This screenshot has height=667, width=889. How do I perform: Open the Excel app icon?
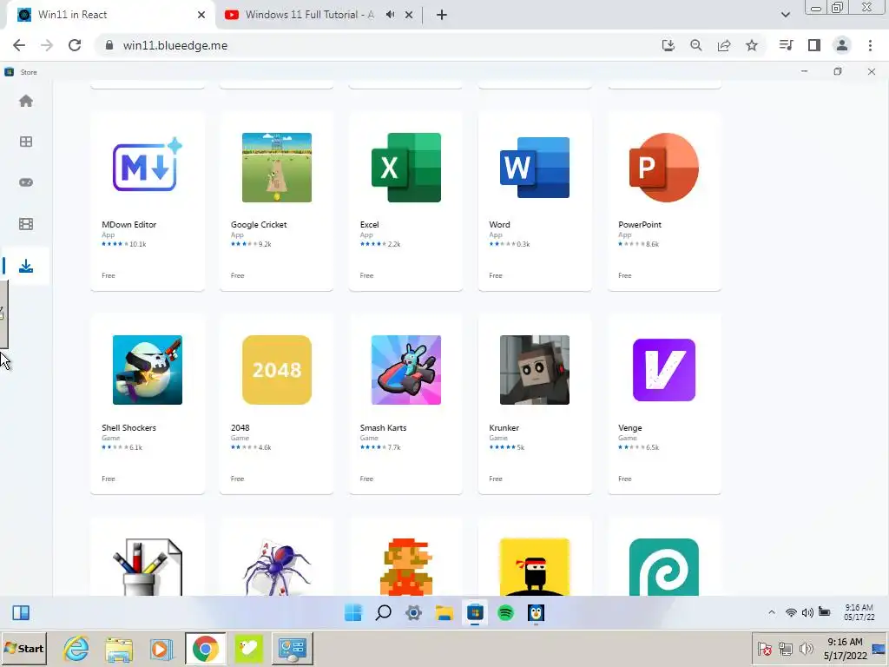406,168
